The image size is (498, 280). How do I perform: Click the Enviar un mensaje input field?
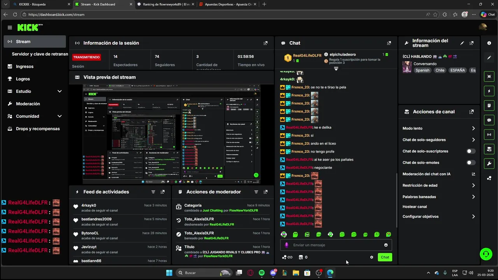pyautogui.click(x=336, y=245)
